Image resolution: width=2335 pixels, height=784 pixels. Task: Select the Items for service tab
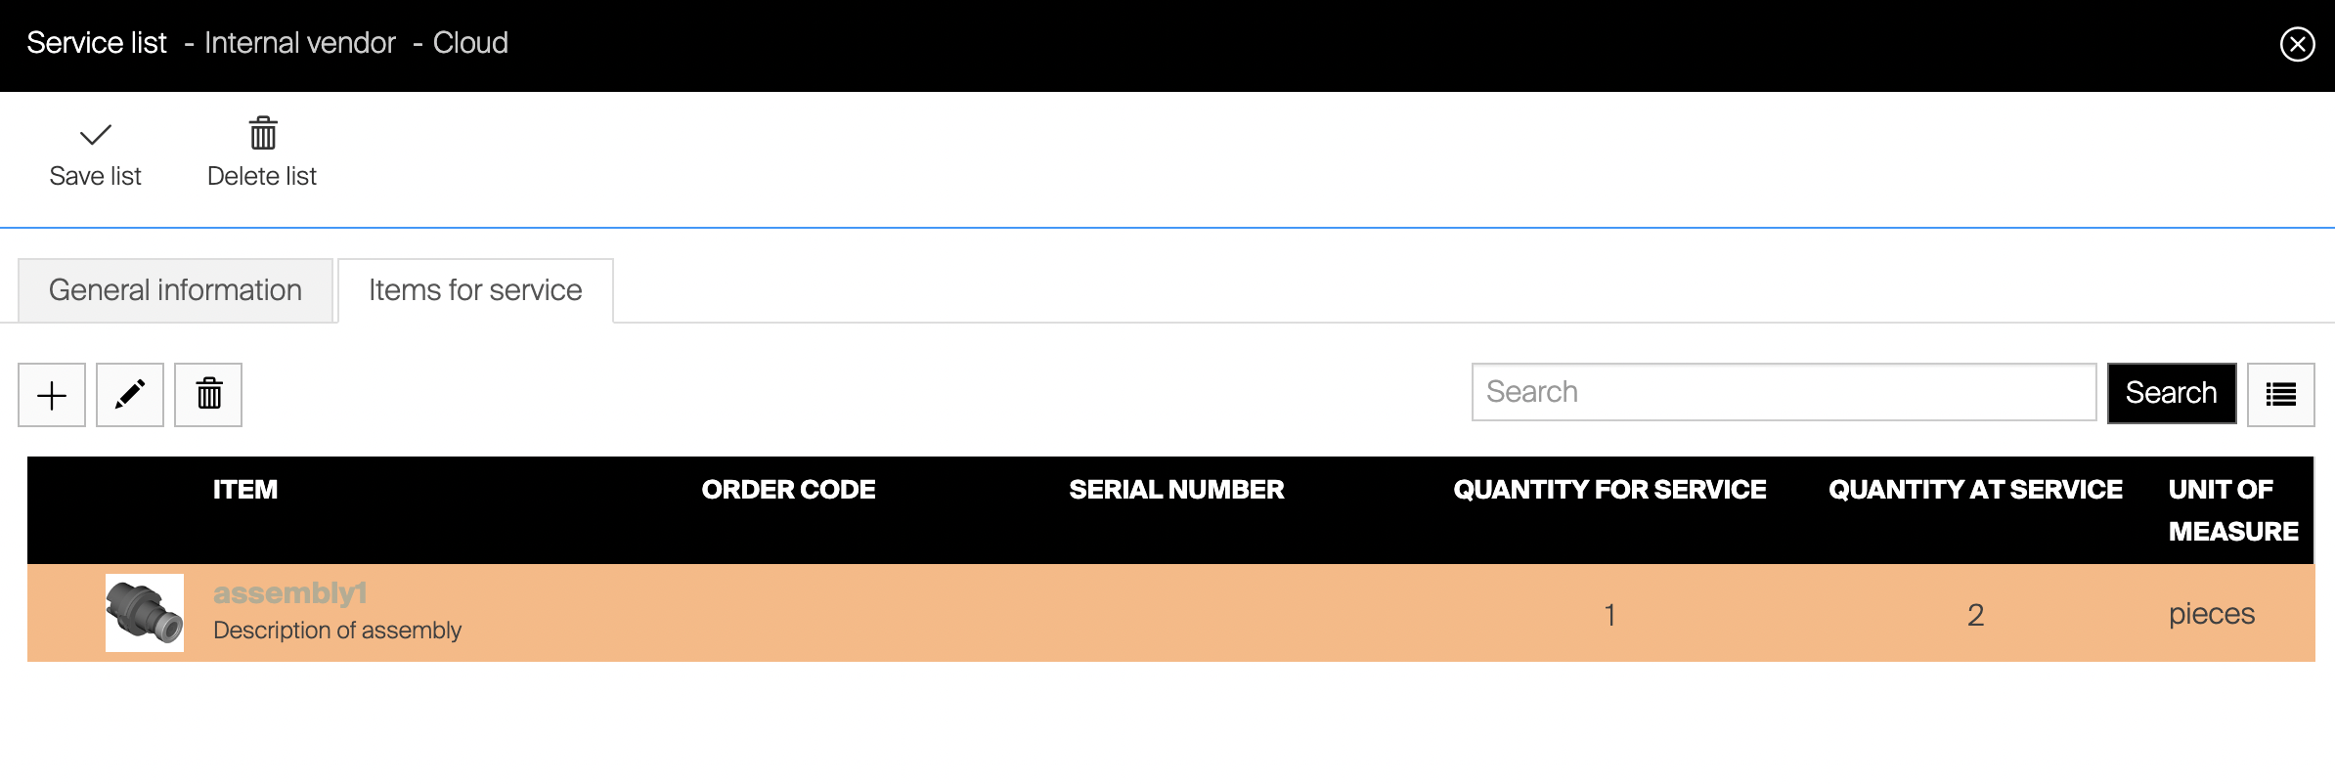coord(475,290)
